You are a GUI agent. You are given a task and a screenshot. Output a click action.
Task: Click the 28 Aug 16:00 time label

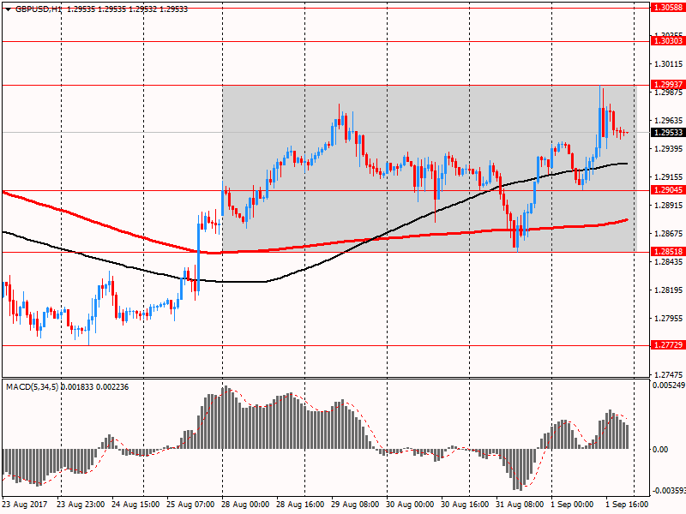point(300,505)
